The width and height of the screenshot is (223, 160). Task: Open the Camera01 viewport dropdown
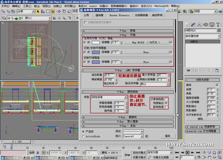tap(142, 136)
